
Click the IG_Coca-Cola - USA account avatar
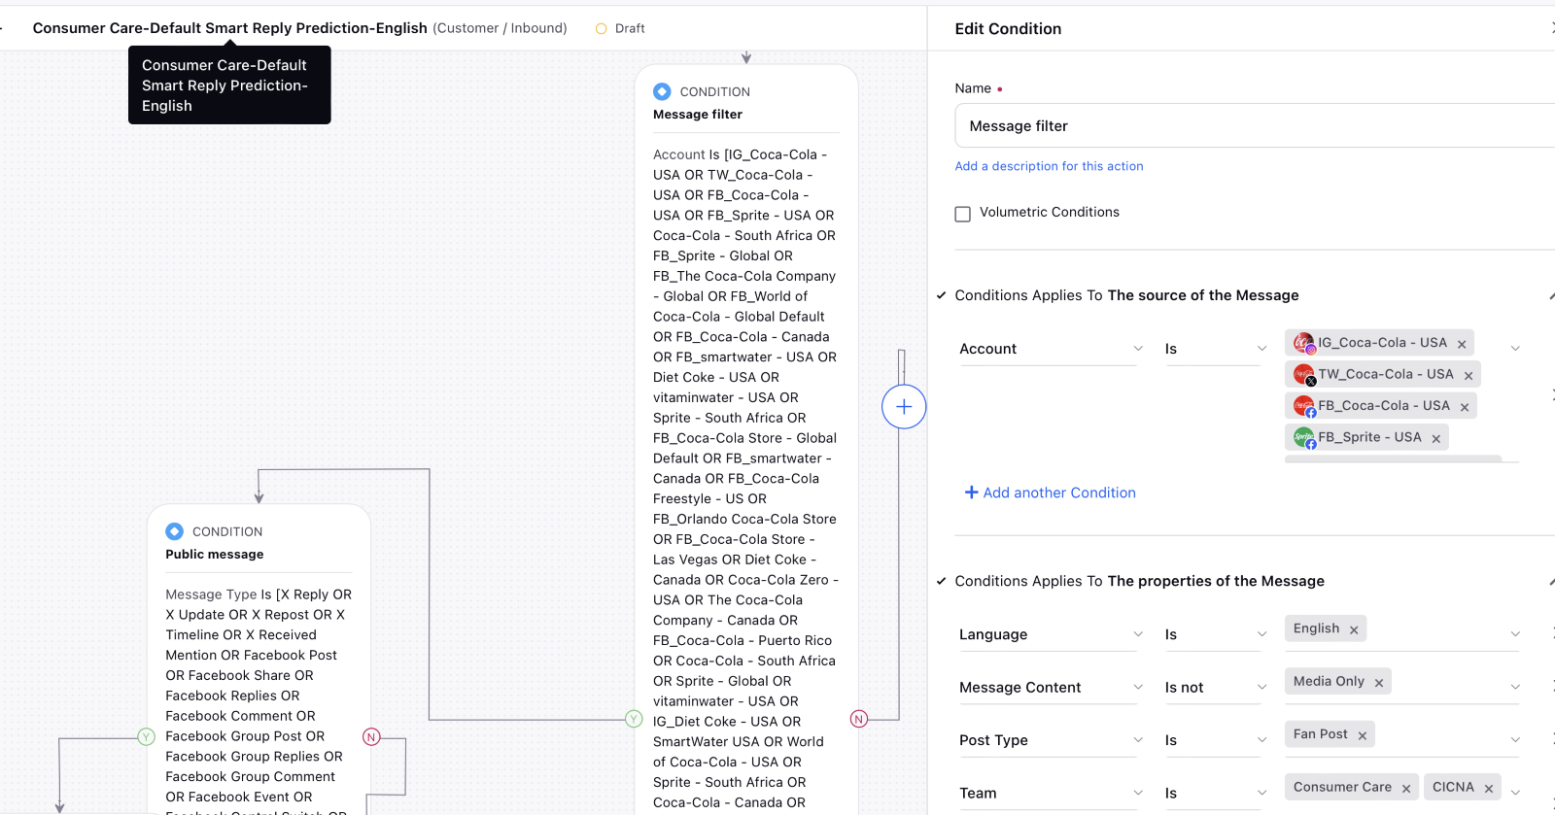[1304, 343]
